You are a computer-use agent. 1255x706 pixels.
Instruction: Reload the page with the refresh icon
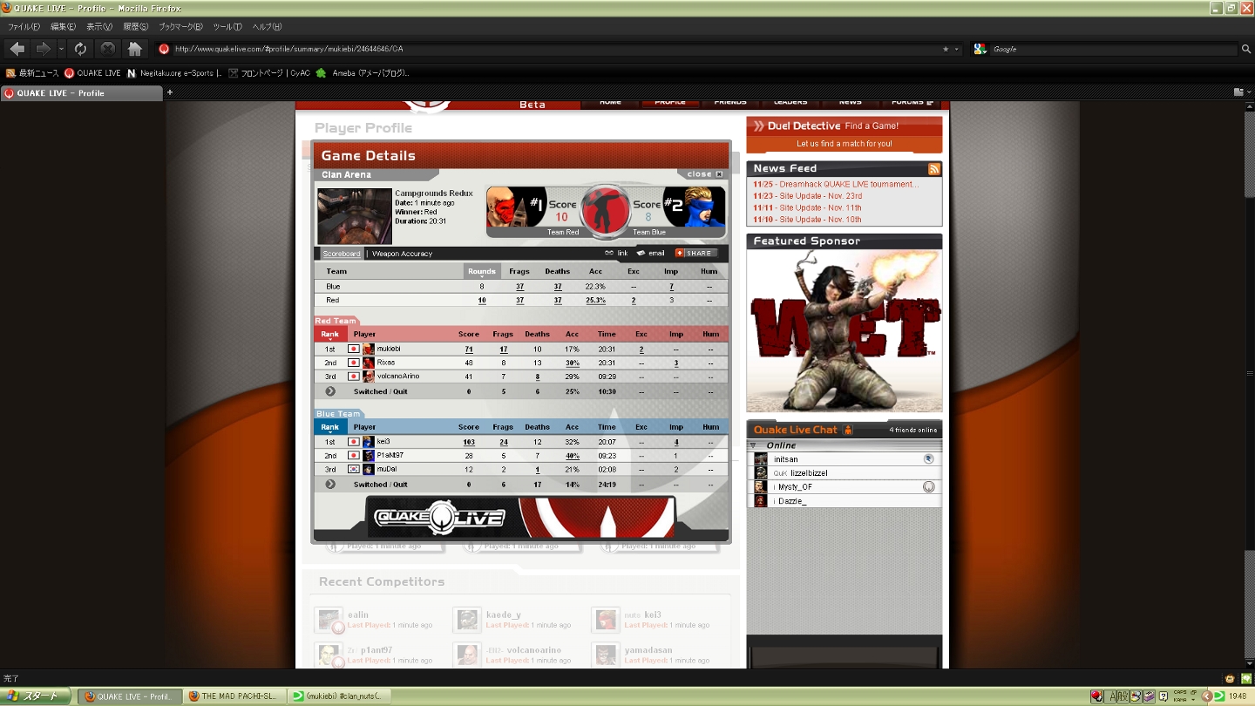tap(80, 49)
